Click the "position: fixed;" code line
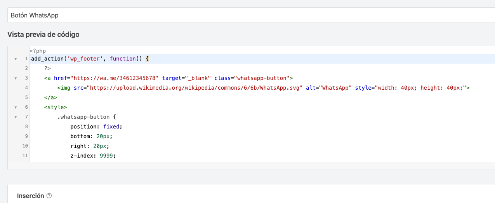 96,127
